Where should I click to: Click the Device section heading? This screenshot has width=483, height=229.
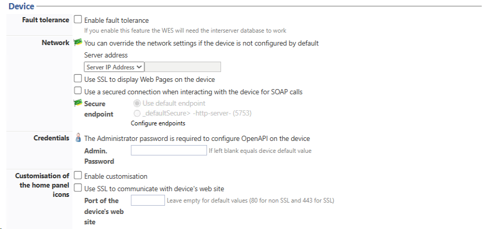22,6
